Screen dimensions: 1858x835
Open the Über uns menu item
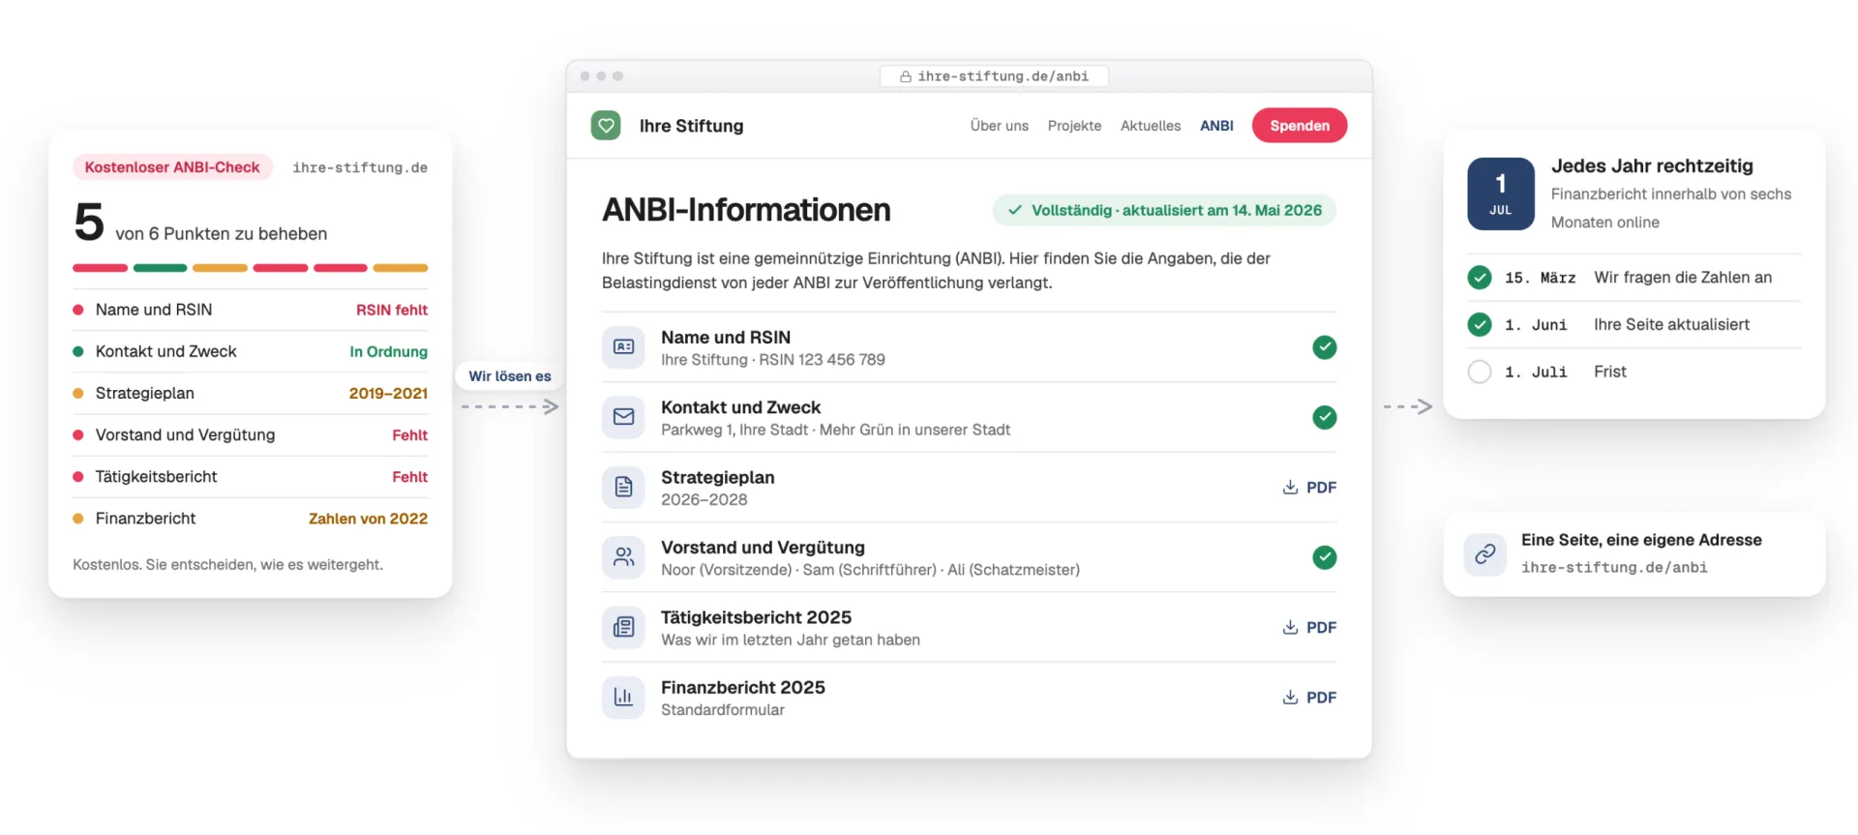tap(1000, 126)
